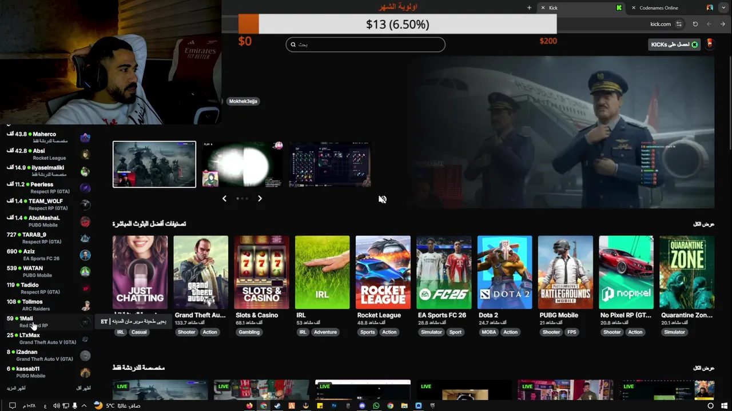Click 'عرض الكل' for chat-only section
732x411 pixels.
[703, 368]
